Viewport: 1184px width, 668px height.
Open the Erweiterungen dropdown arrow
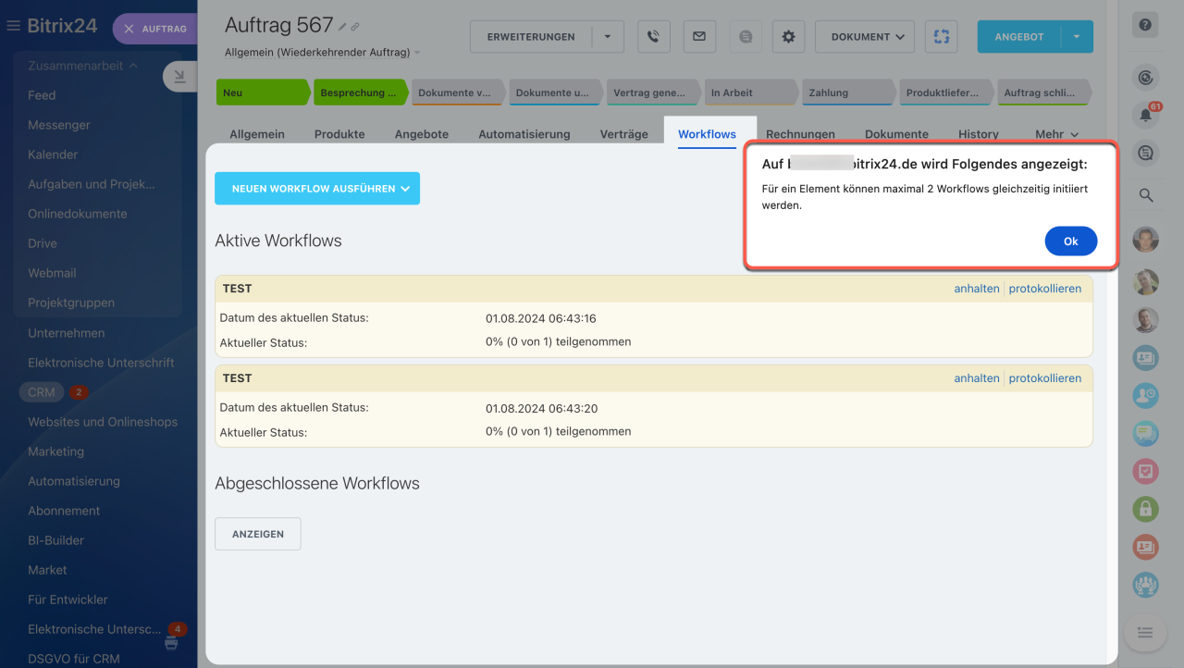coord(608,37)
